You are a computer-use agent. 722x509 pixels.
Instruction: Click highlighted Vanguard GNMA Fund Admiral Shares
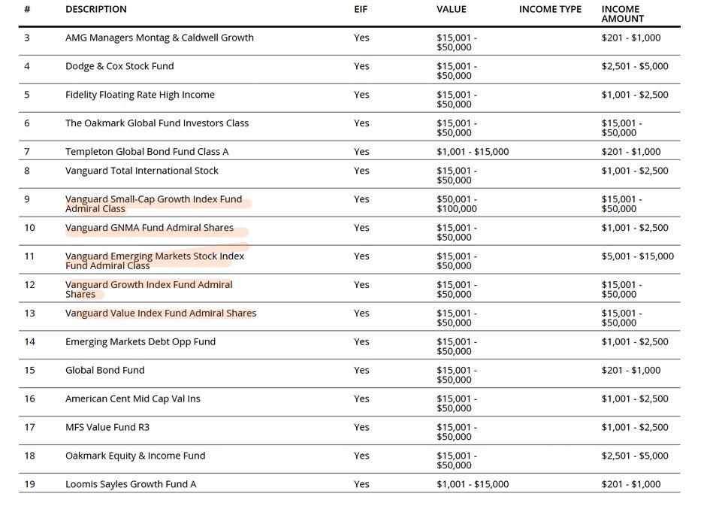coord(150,228)
